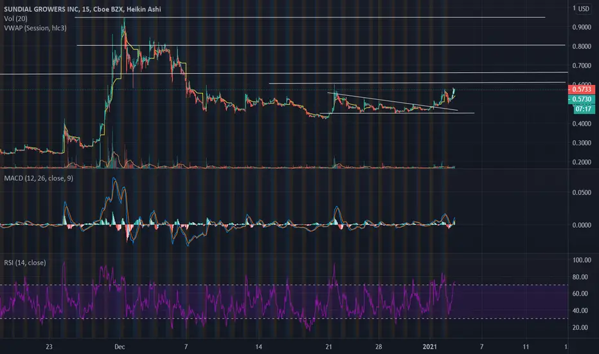Click the 0.4000 price axis label
Image resolution: width=599 pixels, height=354 pixels.
pos(582,124)
